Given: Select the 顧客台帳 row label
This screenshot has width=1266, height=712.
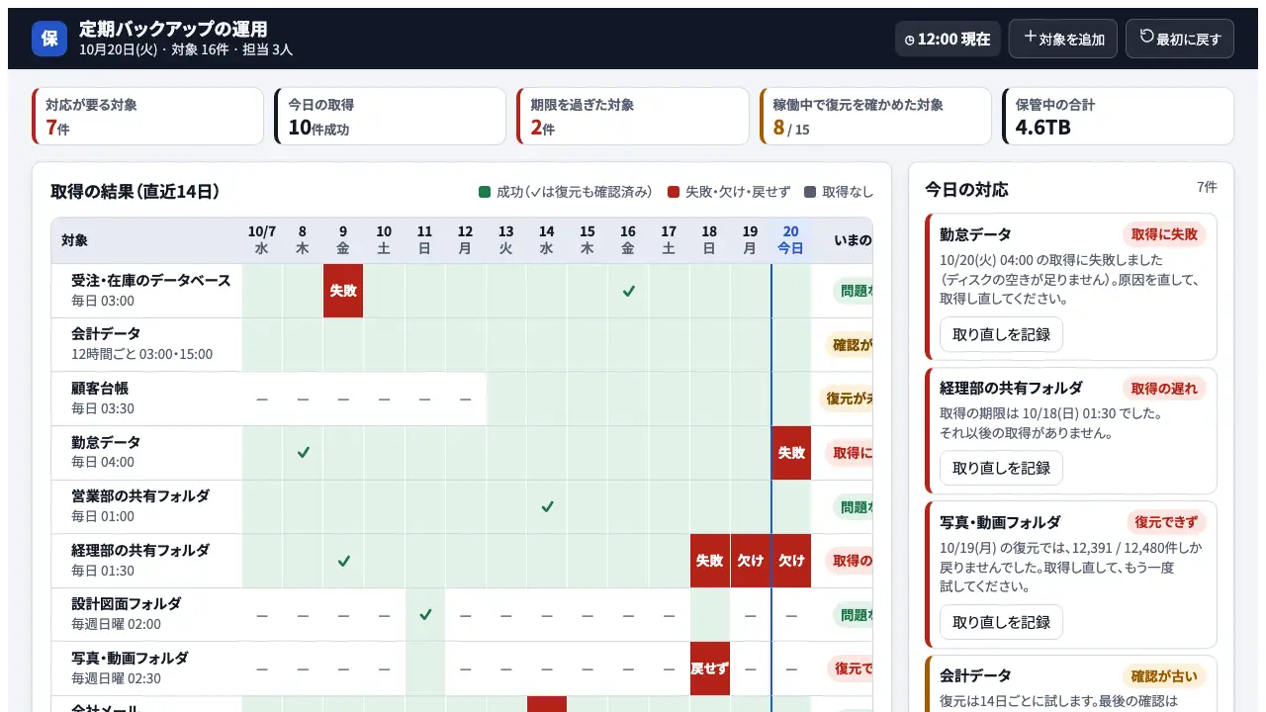Looking at the screenshot, I should pos(100,389).
